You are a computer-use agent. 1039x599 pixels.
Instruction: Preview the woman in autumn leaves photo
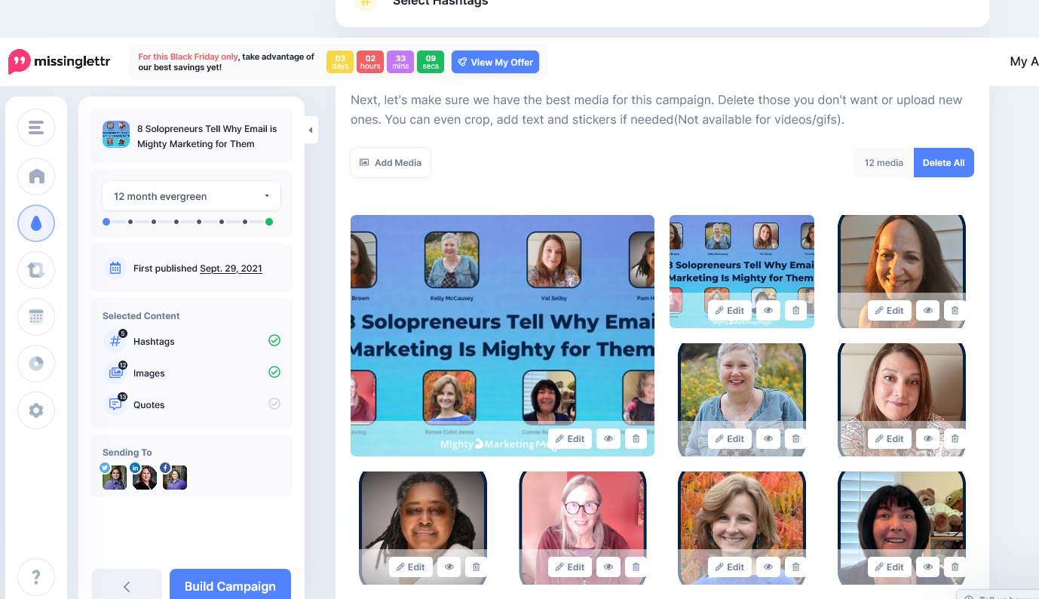pyautogui.click(x=768, y=567)
